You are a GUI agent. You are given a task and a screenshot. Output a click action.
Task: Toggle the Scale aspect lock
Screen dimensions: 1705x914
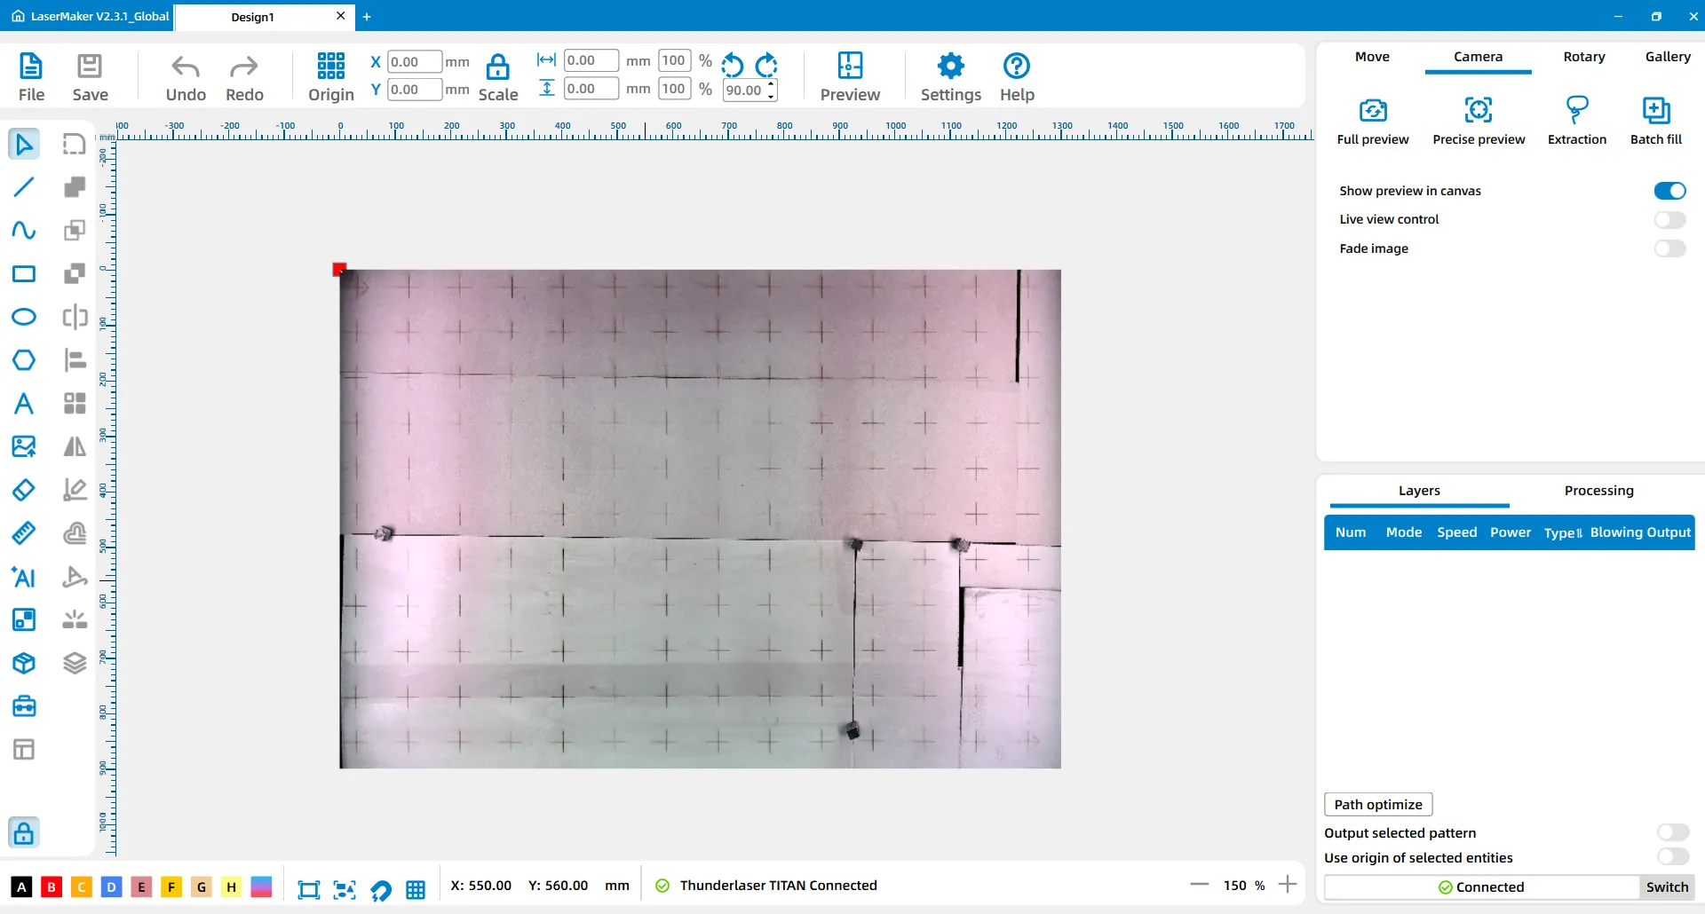(497, 67)
